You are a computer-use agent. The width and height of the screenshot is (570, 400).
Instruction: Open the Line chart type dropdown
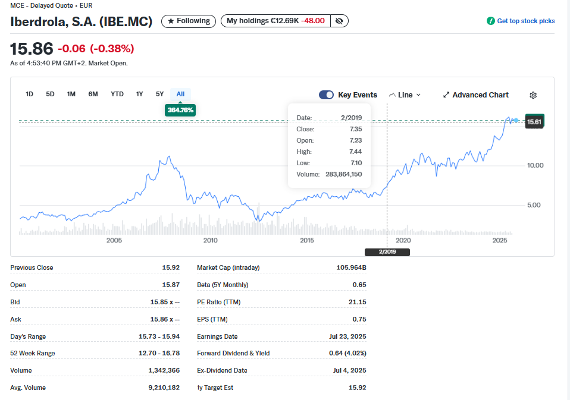(x=405, y=95)
